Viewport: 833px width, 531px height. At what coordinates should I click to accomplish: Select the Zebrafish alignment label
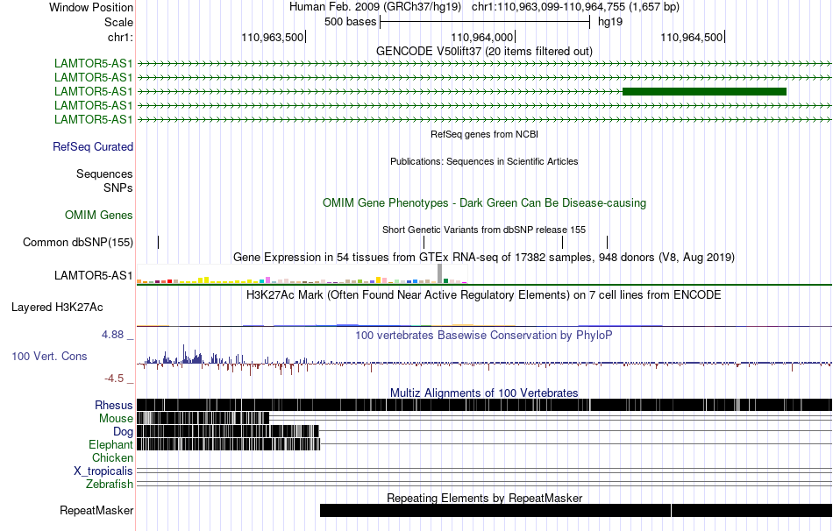point(110,484)
